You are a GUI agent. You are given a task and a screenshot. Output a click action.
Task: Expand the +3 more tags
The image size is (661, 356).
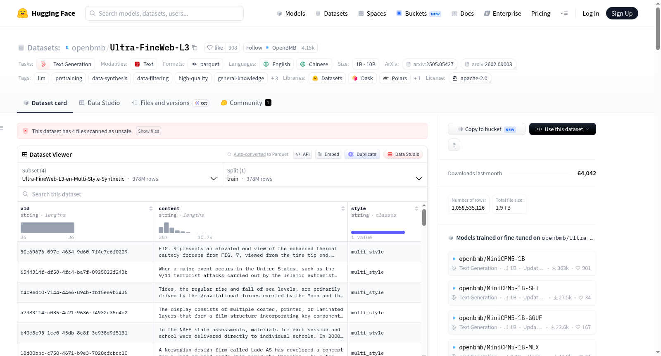pyautogui.click(x=274, y=78)
